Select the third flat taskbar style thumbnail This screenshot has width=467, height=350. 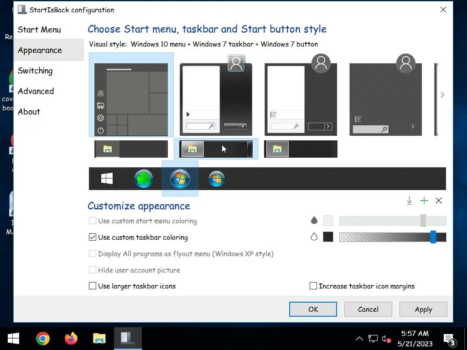[x=301, y=149]
